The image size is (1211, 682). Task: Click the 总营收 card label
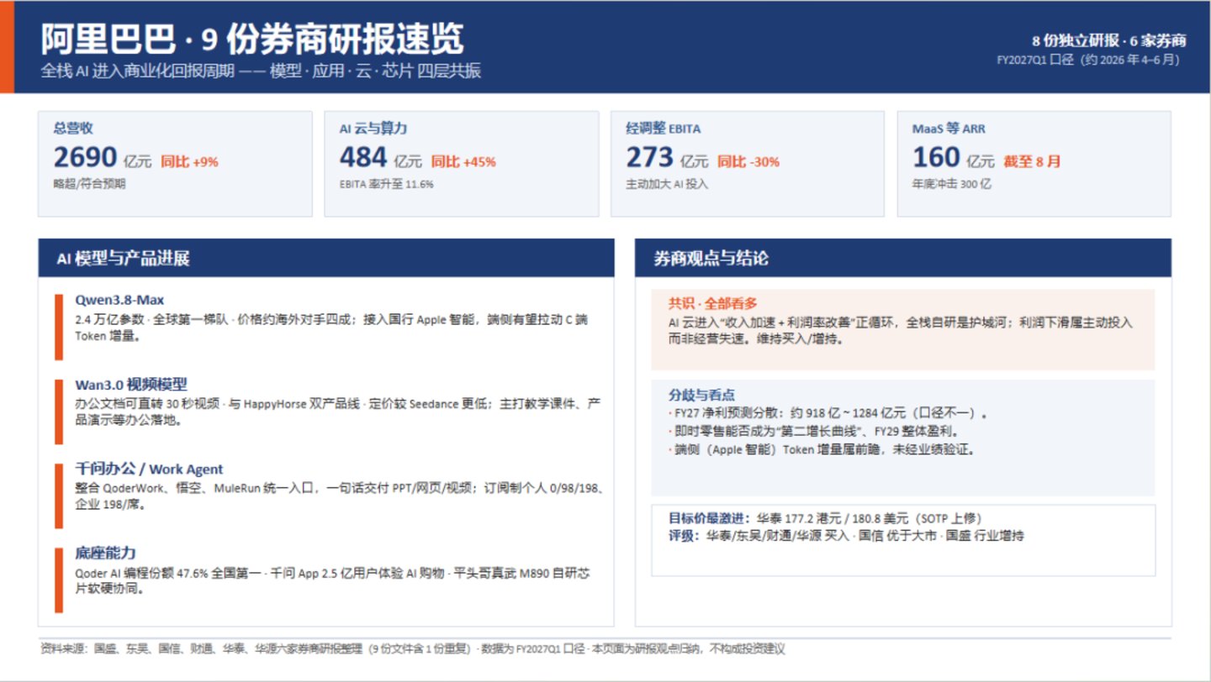tap(73, 129)
